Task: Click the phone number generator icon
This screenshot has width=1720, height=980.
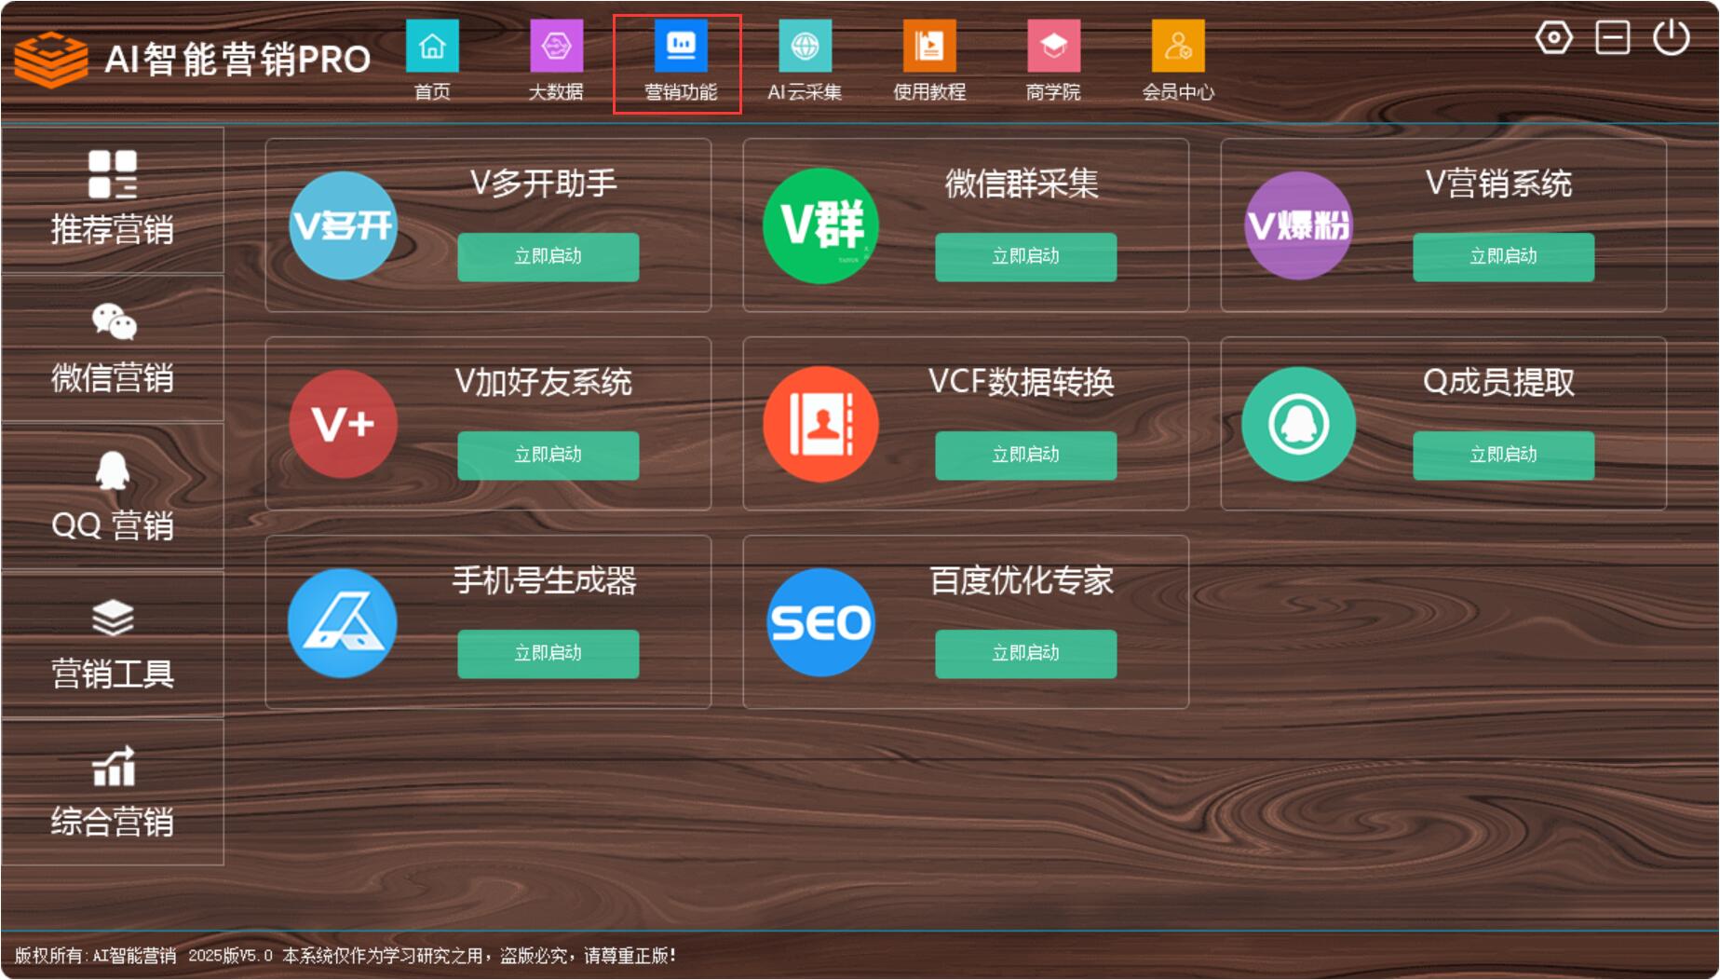Action: (x=343, y=622)
